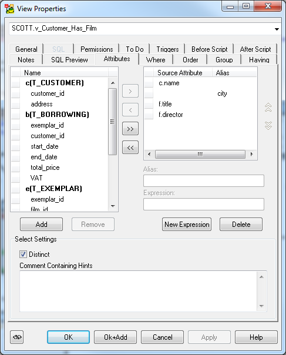Viewport: 286px width, 355px height.
Task: Open the Having tab
Action: [x=259, y=59]
